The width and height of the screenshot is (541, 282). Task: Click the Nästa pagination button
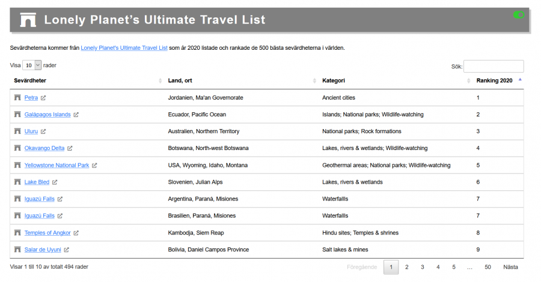(x=510, y=267)
